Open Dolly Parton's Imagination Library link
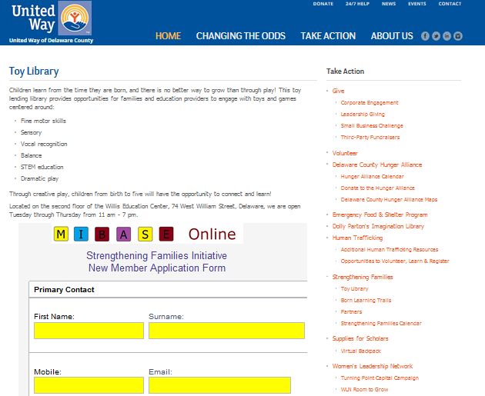Screen dimensions: 485x396 (x=378, y=226)
